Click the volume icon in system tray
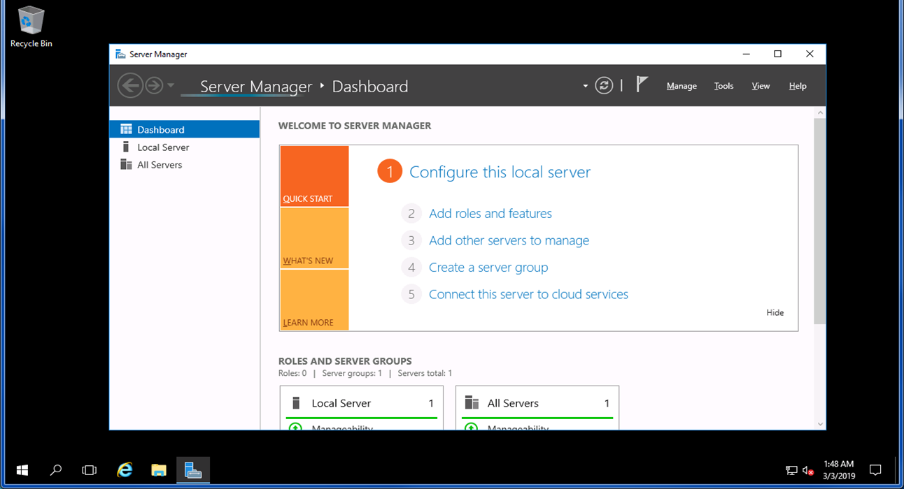This screenshot has width=904, height=489. coord(807,470)
